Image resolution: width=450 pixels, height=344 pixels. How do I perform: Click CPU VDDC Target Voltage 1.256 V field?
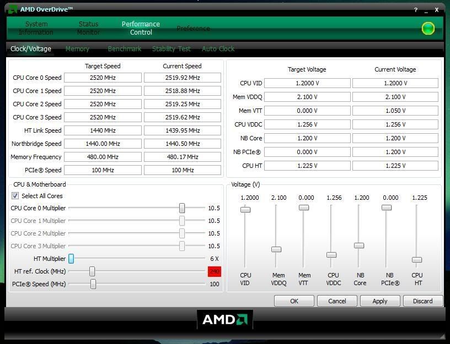pyautogui.click(x=307, y=124)
